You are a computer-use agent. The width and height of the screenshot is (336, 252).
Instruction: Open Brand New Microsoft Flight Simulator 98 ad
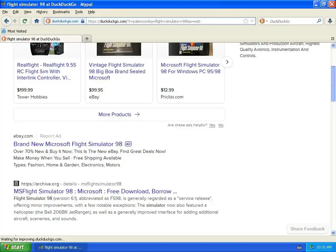pos(68,144)
